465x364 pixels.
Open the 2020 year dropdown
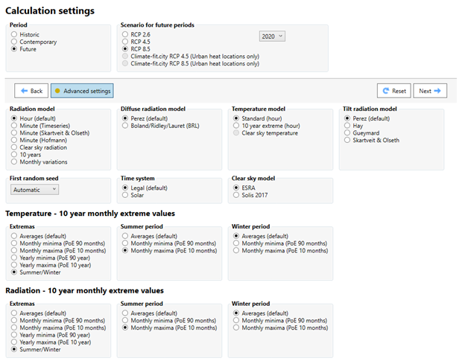point(272,36)
